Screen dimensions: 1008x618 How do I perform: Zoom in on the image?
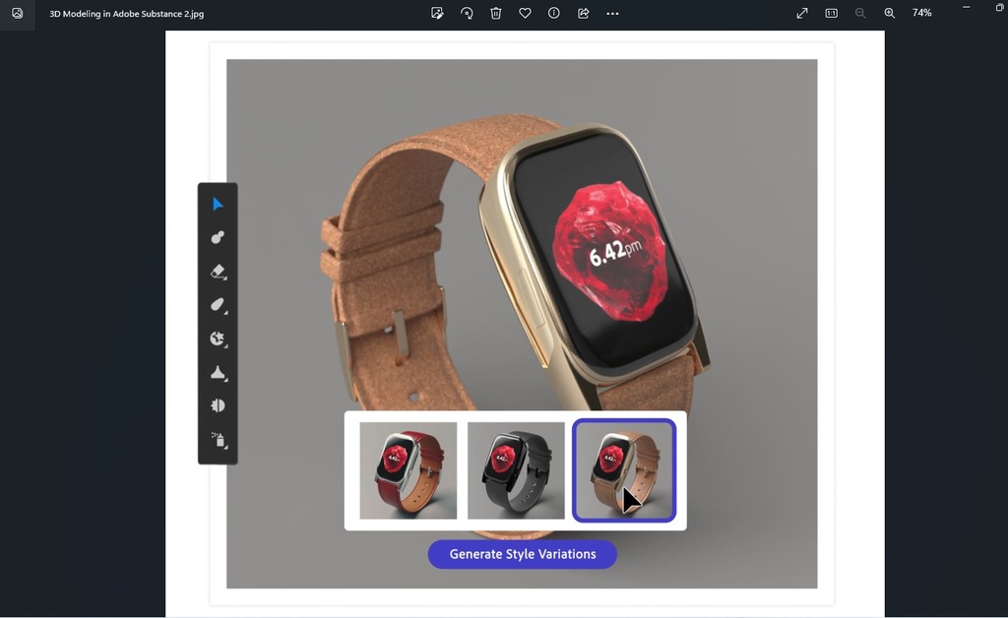click(x=889, y=13)
